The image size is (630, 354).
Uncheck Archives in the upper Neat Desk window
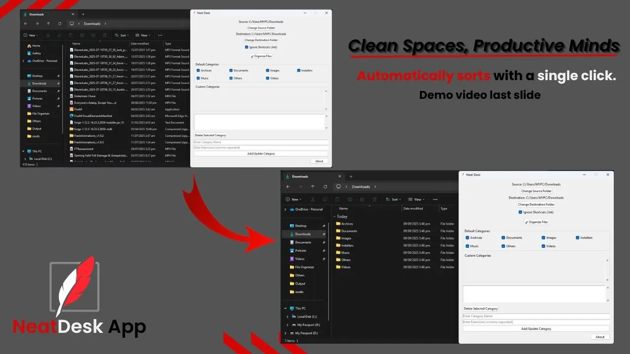click(x=198, y=71)
